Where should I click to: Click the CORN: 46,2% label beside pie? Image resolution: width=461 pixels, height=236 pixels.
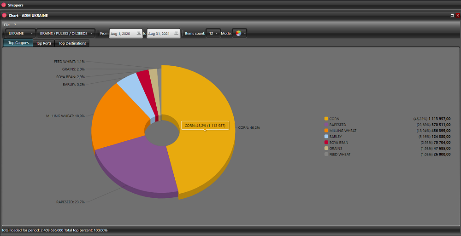pos(249,128)
